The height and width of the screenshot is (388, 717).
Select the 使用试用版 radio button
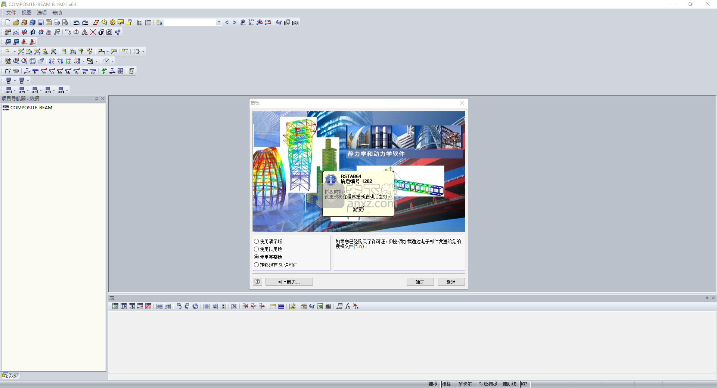click(x=256, y=249)
